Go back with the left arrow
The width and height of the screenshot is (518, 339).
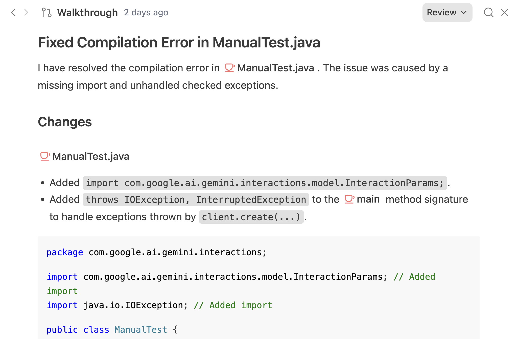click(13, 12)
